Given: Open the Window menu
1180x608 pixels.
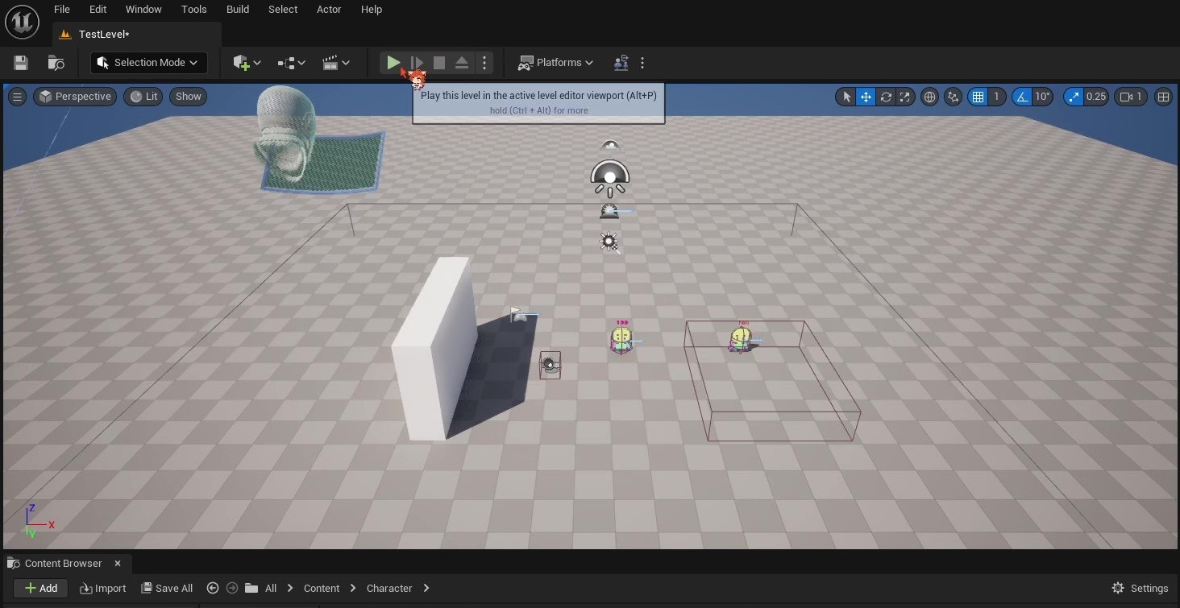Looking at the screenshot, I should point(143,10).
